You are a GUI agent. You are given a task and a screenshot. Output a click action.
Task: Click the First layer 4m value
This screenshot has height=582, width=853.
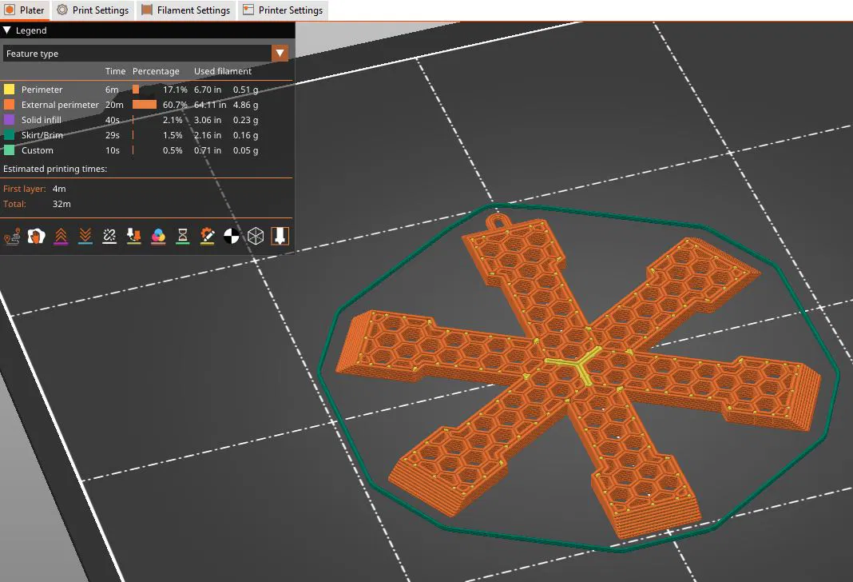[59, 189]
